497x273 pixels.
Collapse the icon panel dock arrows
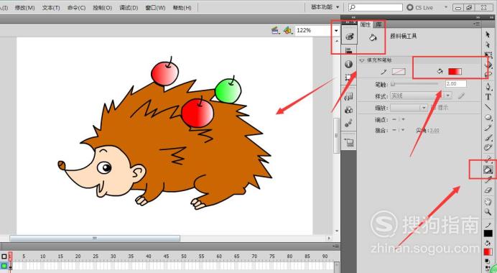tap(353, 17)
